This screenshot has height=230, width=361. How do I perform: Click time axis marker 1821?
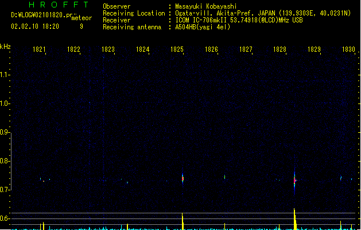click(x=39, y=49)
